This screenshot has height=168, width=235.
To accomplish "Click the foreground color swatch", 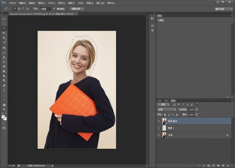I will pos(3,117).
